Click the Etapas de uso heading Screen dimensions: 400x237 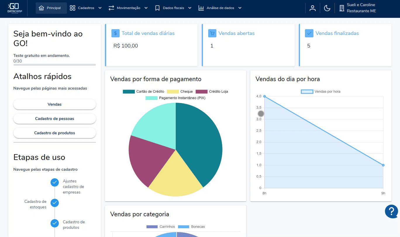39,157
